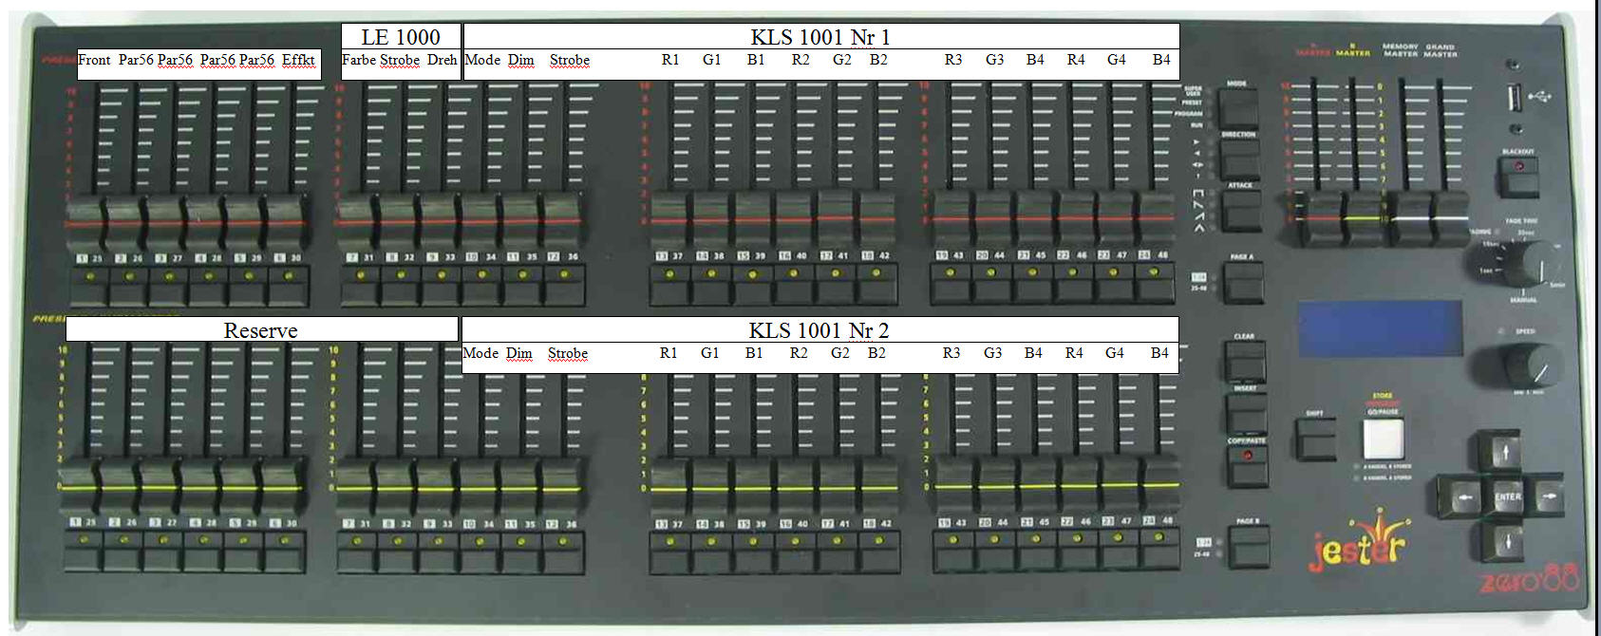Switch pages with the PAGE B button

pos(1248,547)
